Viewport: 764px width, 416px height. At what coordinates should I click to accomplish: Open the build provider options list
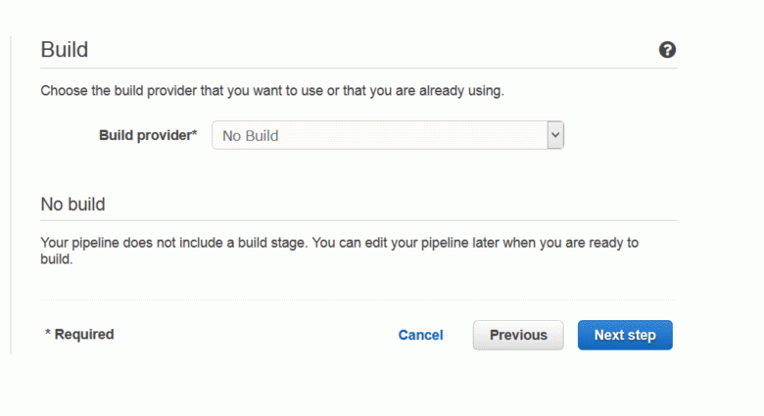tap(555, 135)
